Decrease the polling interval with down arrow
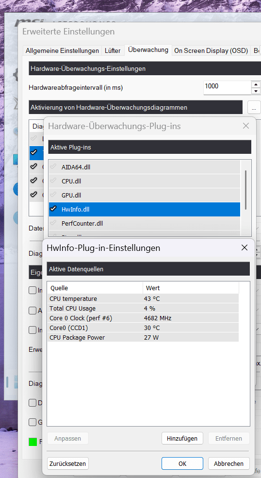The image size is (261, 478). point(256,91)
